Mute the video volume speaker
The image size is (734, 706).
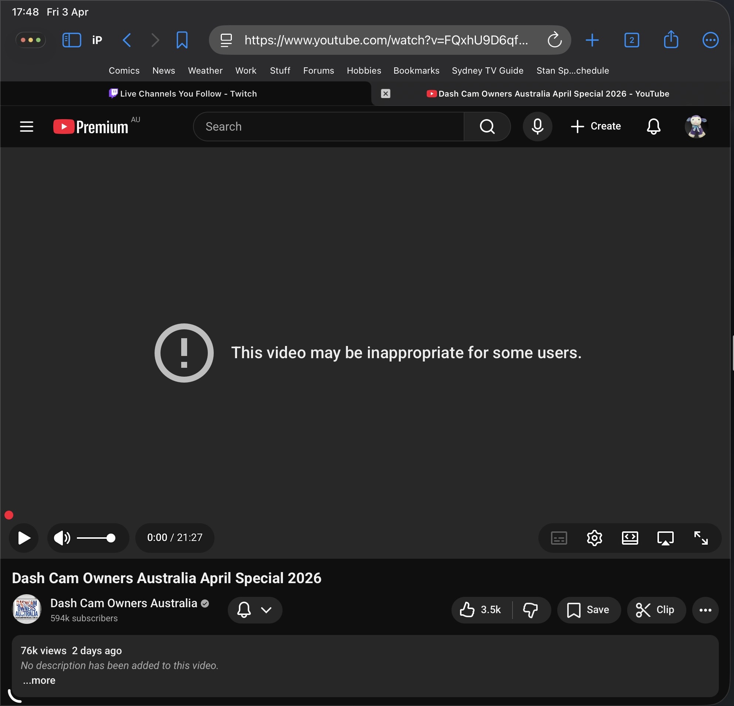click(62, 538)
